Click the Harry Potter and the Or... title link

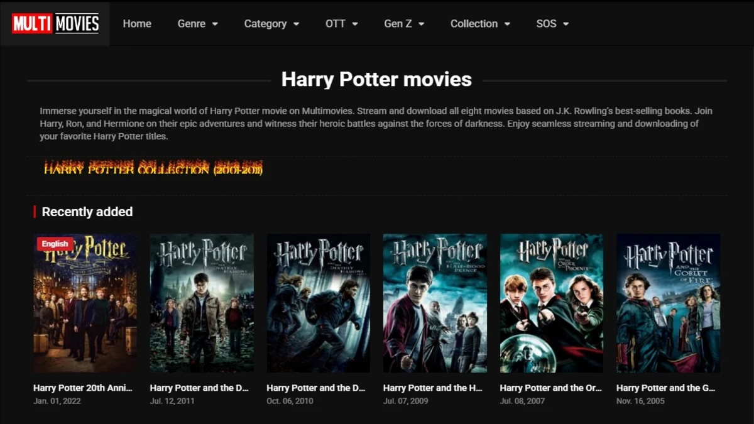(551, 388)
